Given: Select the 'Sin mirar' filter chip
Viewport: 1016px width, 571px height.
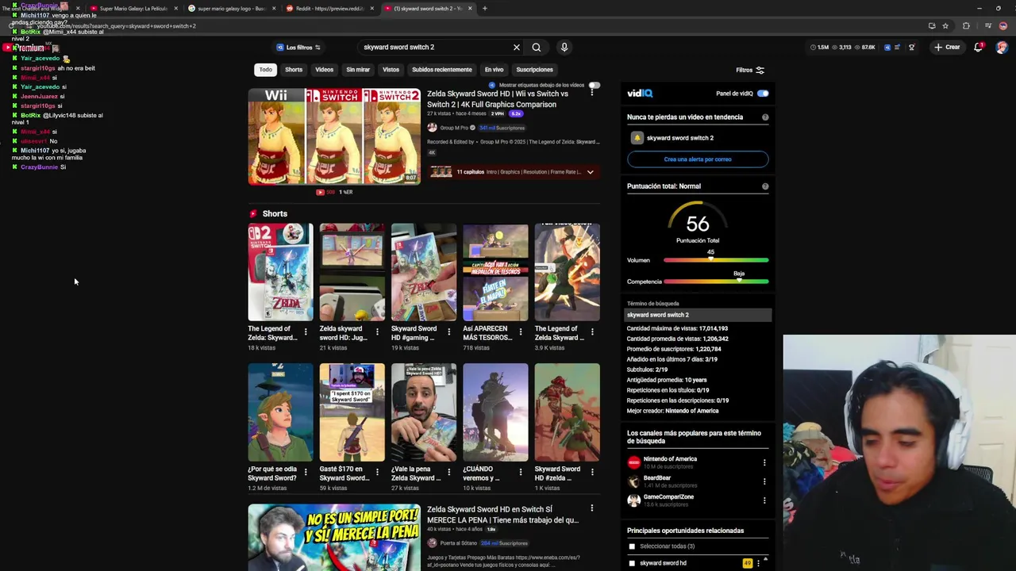Looking at the screenshot, I should (358, 70).
